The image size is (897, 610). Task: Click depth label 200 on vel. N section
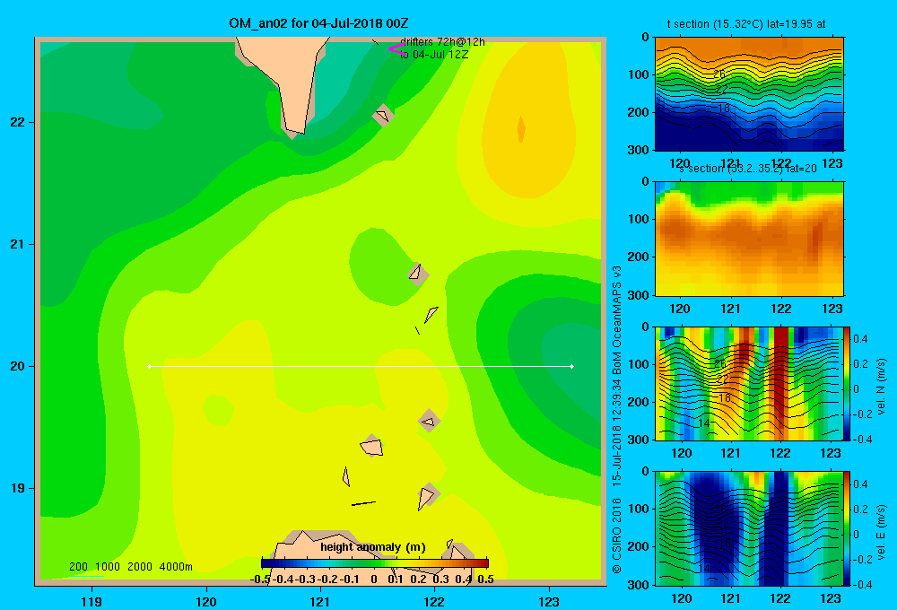click(639, 402)
